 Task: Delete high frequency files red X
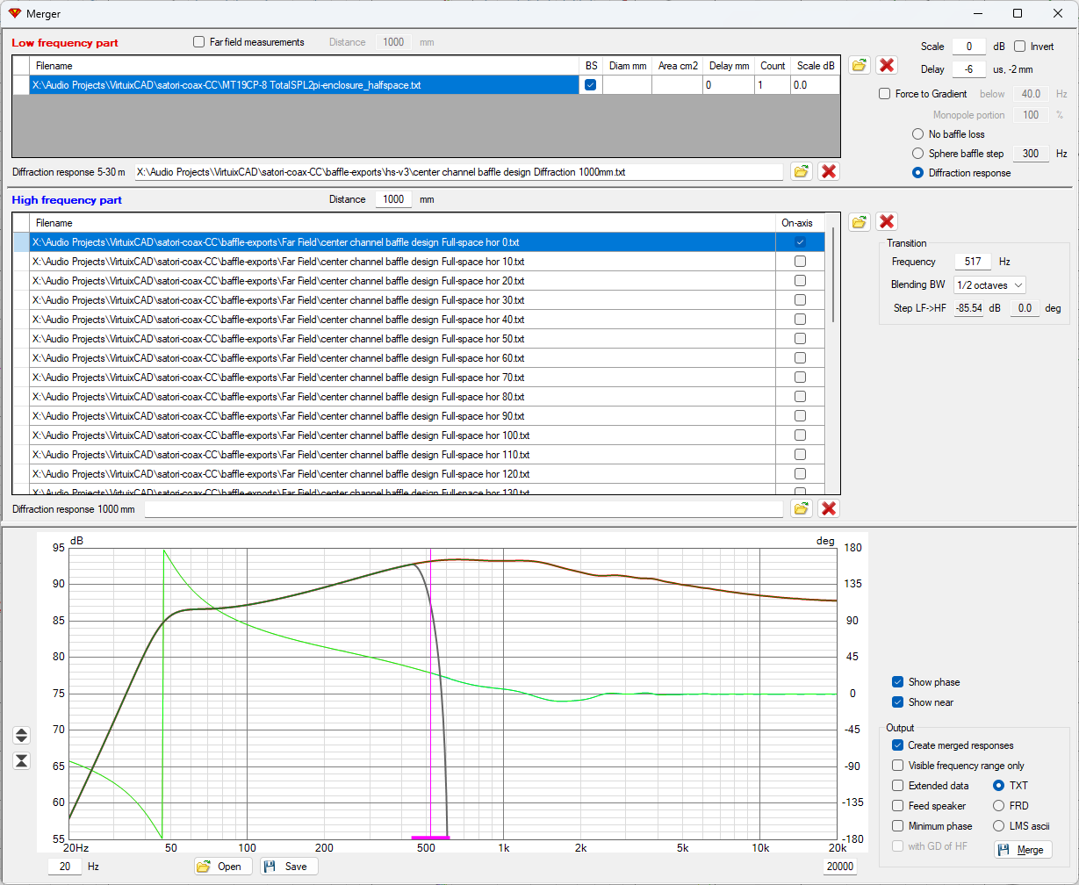pos(888,221)
